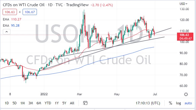Open chart settings gear icon
The width and height of the screenshot is (196, 110).
(x=186, y=94)
